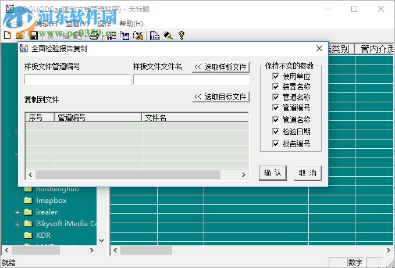395x268 pixels.
Task: Click the Save floppy disk icon
Action: coord(34,35)
